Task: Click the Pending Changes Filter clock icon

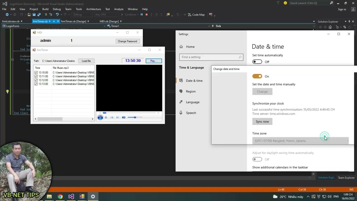Action: tap(337, 27)
